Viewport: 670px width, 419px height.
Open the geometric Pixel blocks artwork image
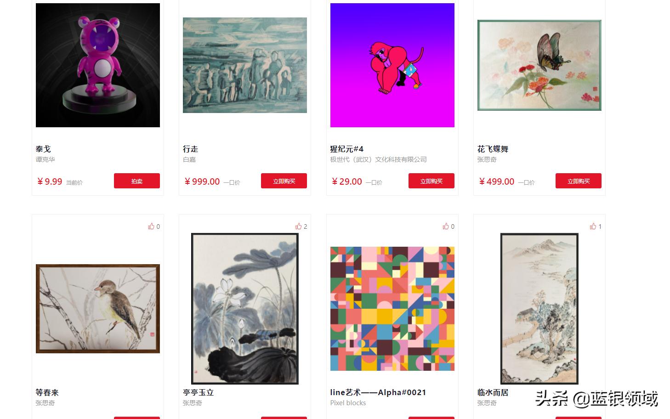(x=392, y=309)
